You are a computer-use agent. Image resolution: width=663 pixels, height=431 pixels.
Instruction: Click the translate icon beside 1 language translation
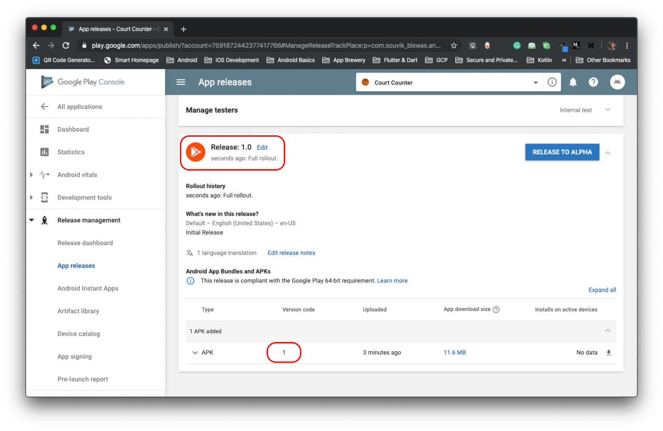190,253
